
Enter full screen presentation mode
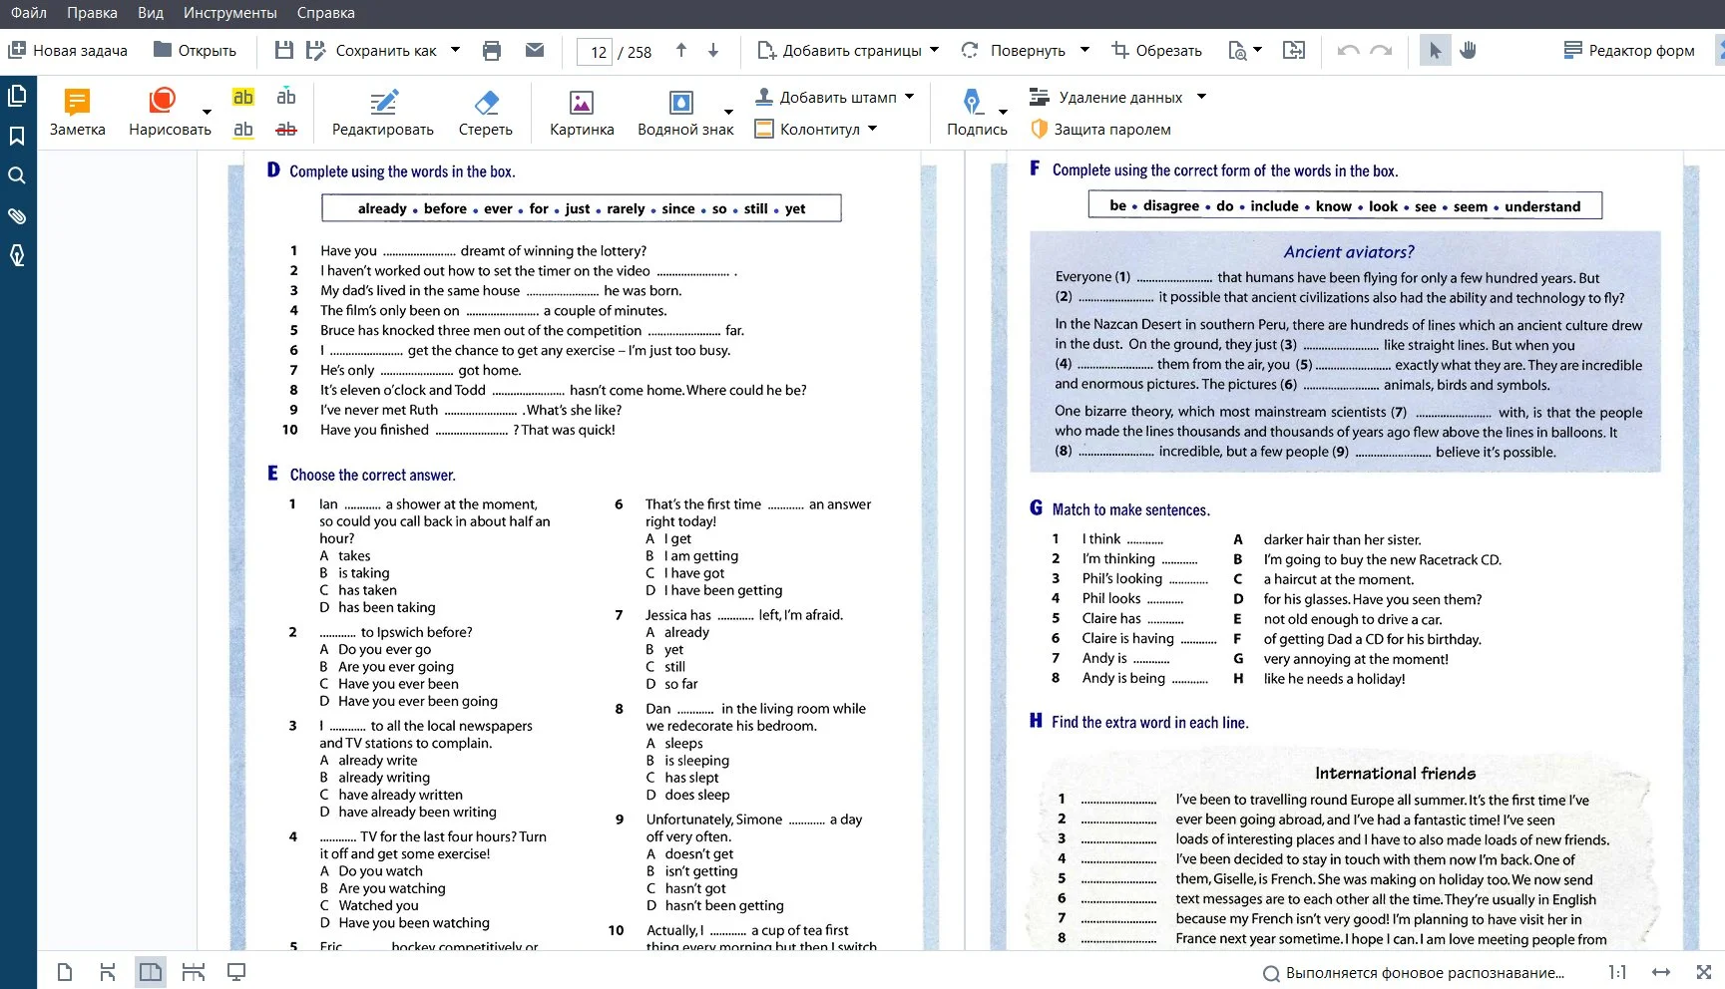[236, 972]
